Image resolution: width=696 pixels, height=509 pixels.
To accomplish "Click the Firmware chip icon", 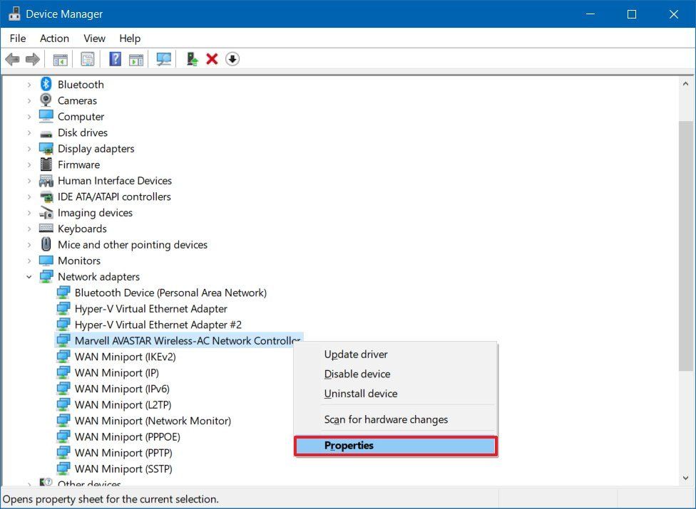I will pyautogui.click(x=46, y=164).
